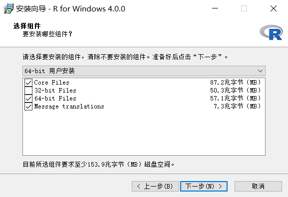Uncheck the 64-bit Files checkbox
The width and height of the screenshot is (288, 197).
28,98
